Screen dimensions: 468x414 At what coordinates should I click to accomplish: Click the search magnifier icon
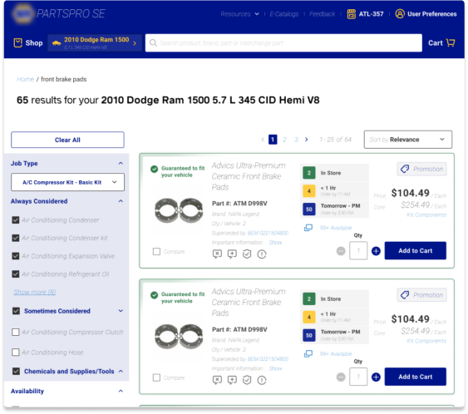point(153,42)
